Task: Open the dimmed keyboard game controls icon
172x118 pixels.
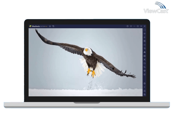Action: click(145, 45)
